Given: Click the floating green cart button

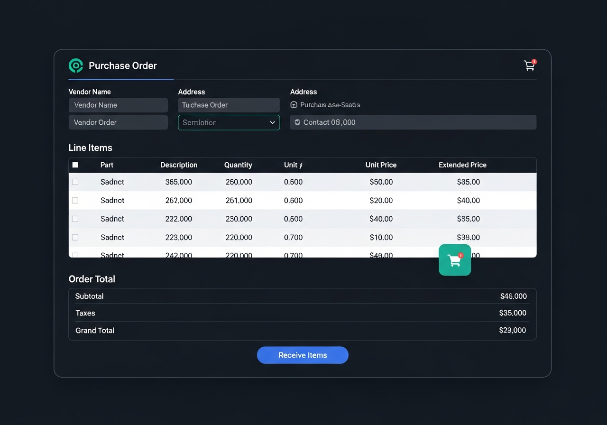Looking at the screenshot, I should pyautogui.click(x=455, y=260).
